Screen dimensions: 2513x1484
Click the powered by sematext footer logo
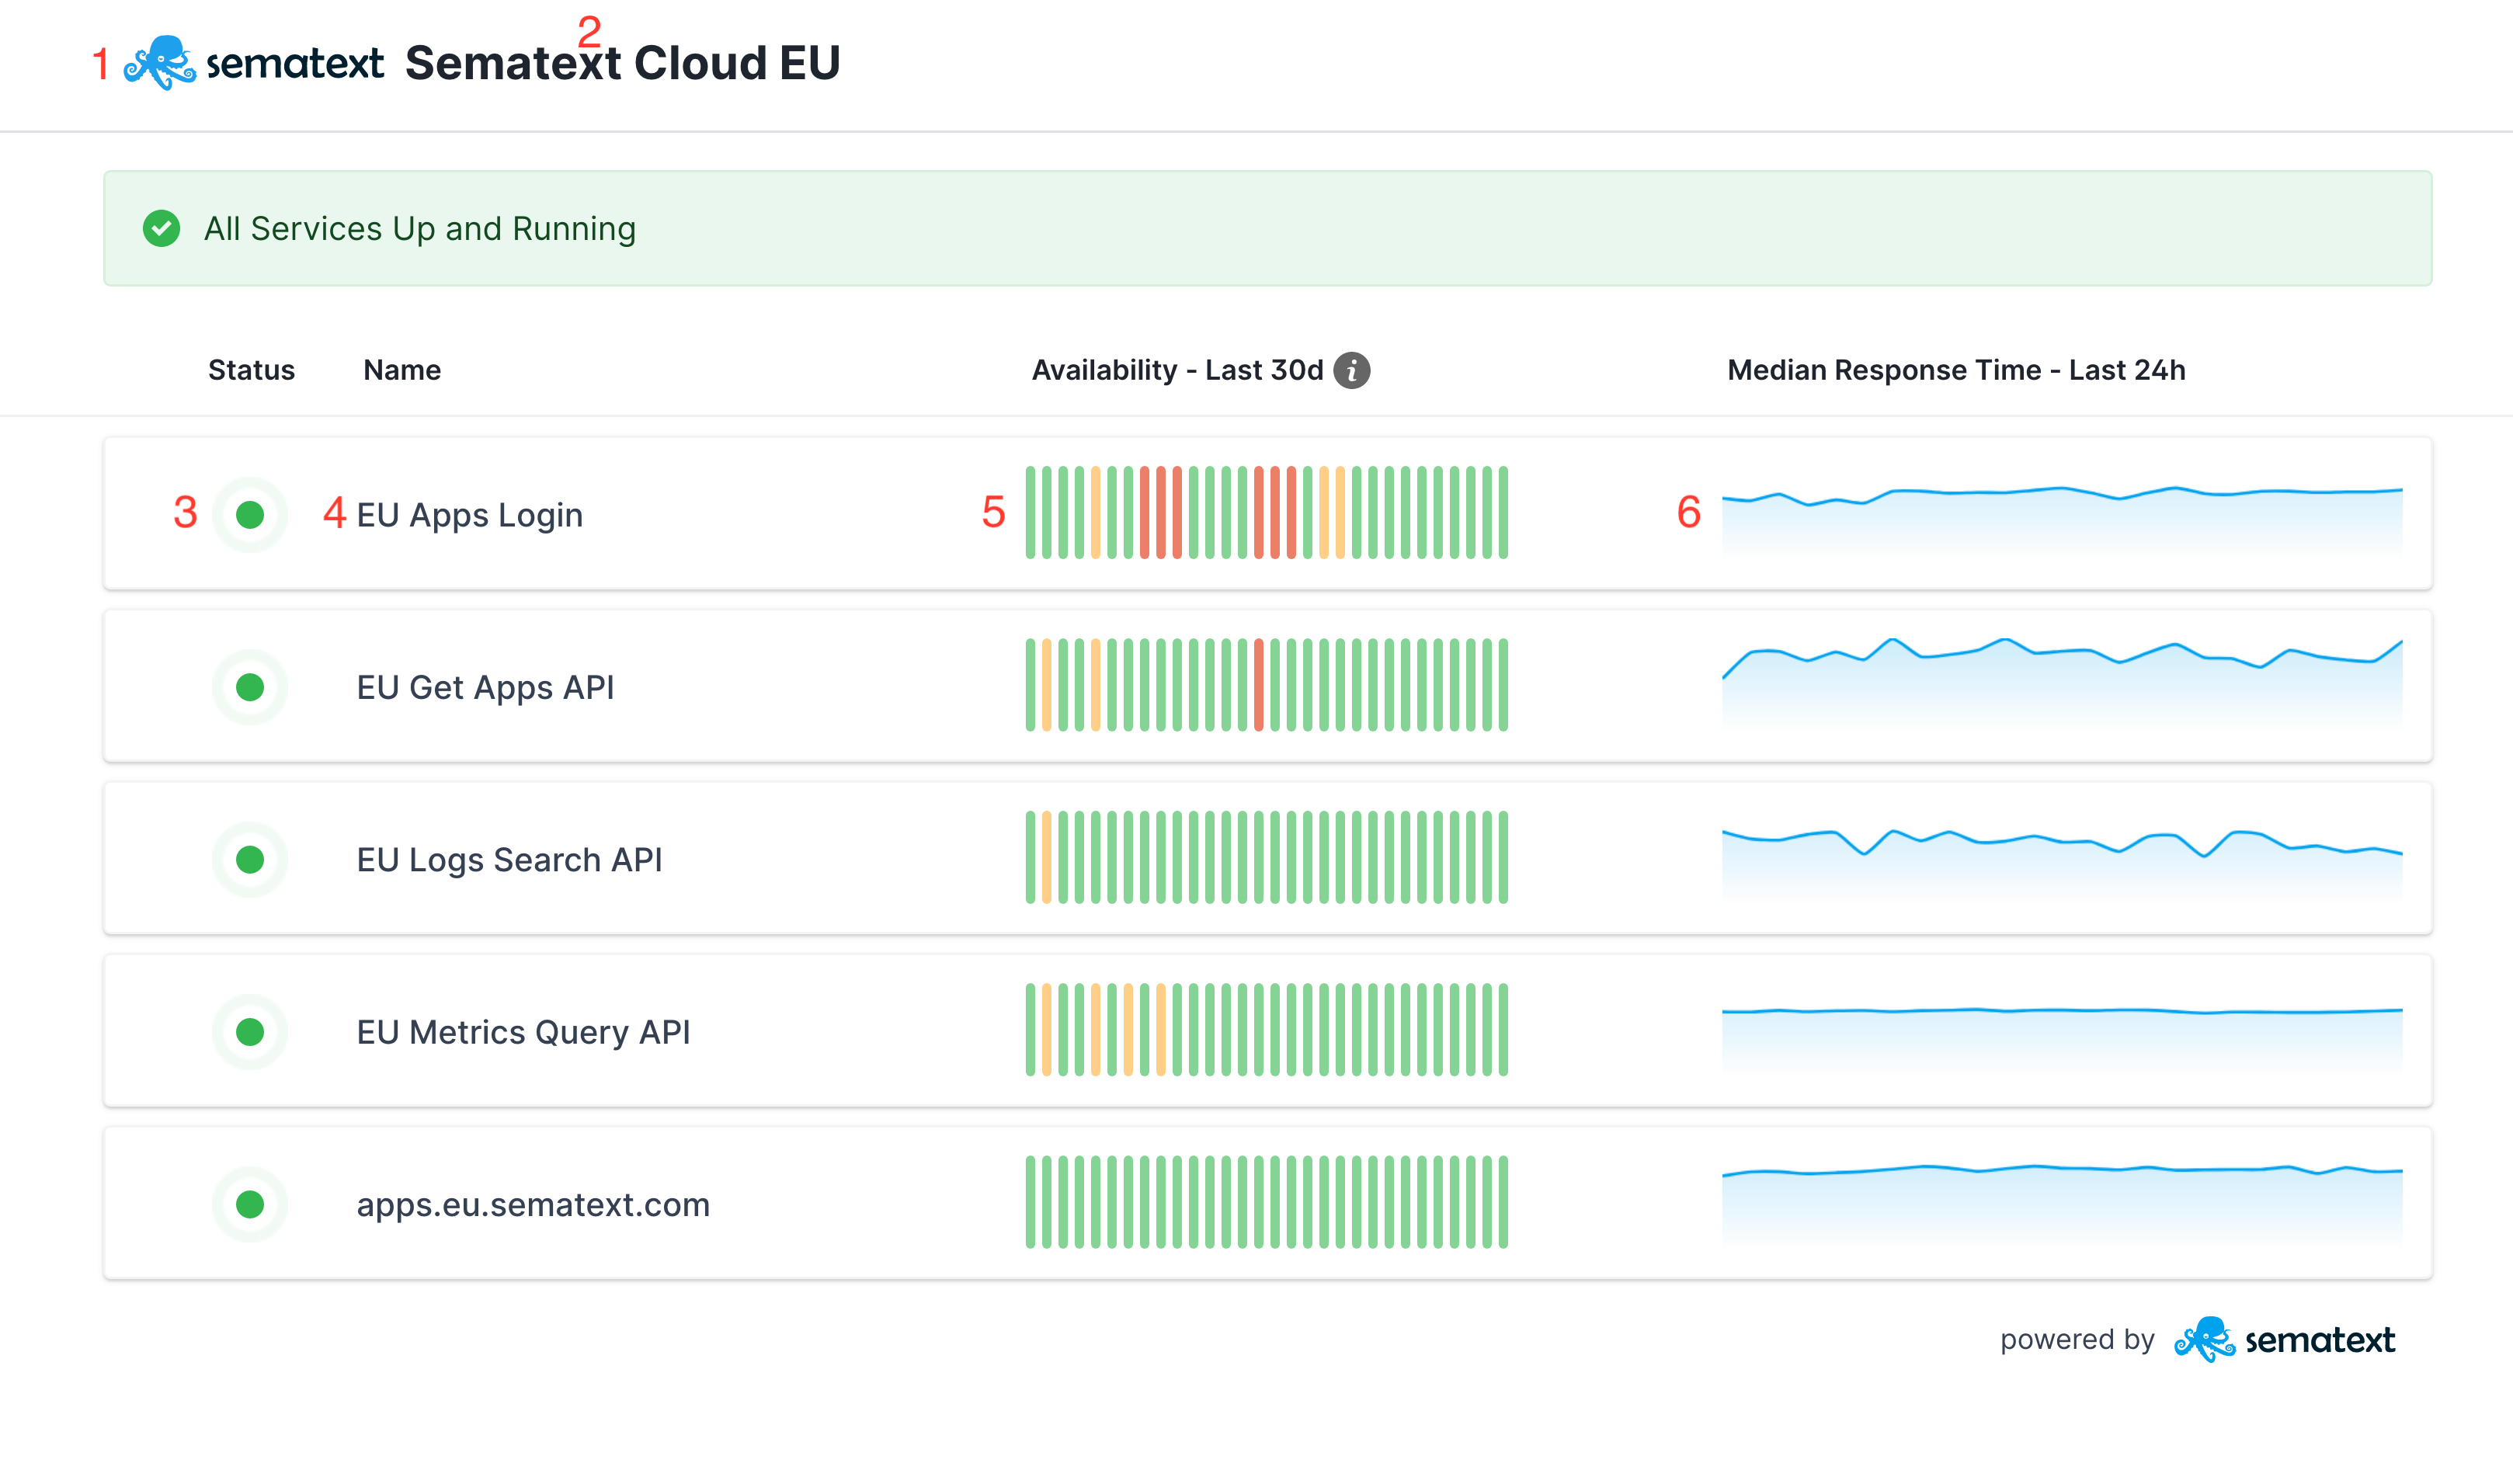click(x=2285, y=1339)
